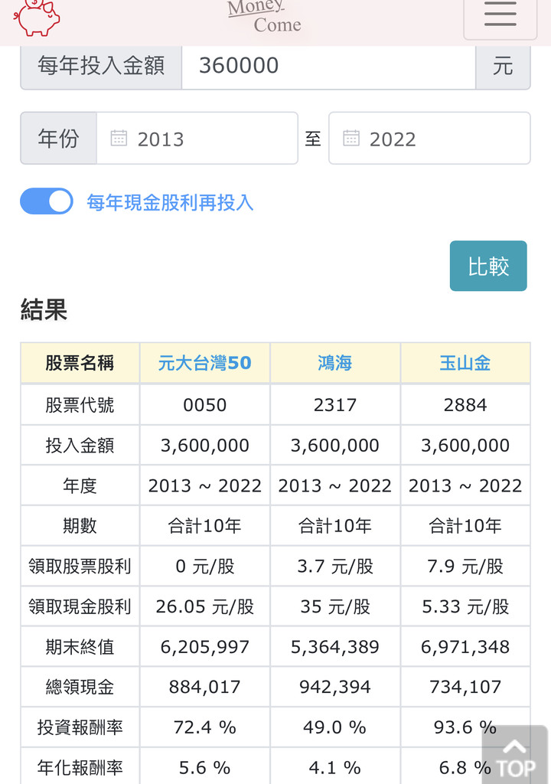Click the 年份 label
Screen dimensions: 551x784
[58, 139]
